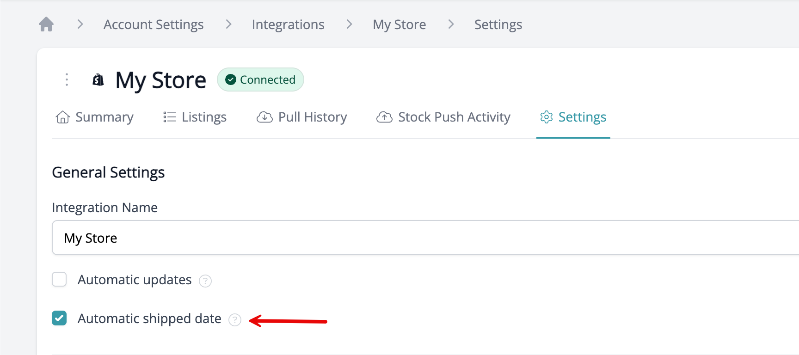The image size is (799, 355).
Task: Click the Summary house icon
Action: [x=62, y=117]
